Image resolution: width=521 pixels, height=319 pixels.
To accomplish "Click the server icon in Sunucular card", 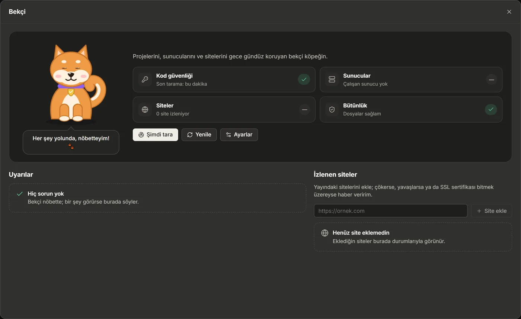I will [332, 80].
